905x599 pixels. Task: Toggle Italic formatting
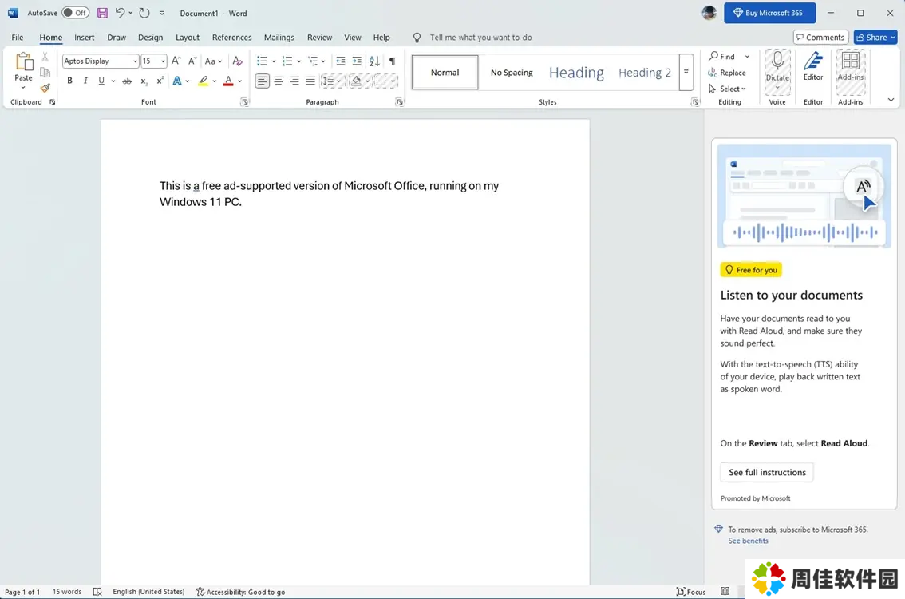tap(85, 81)
